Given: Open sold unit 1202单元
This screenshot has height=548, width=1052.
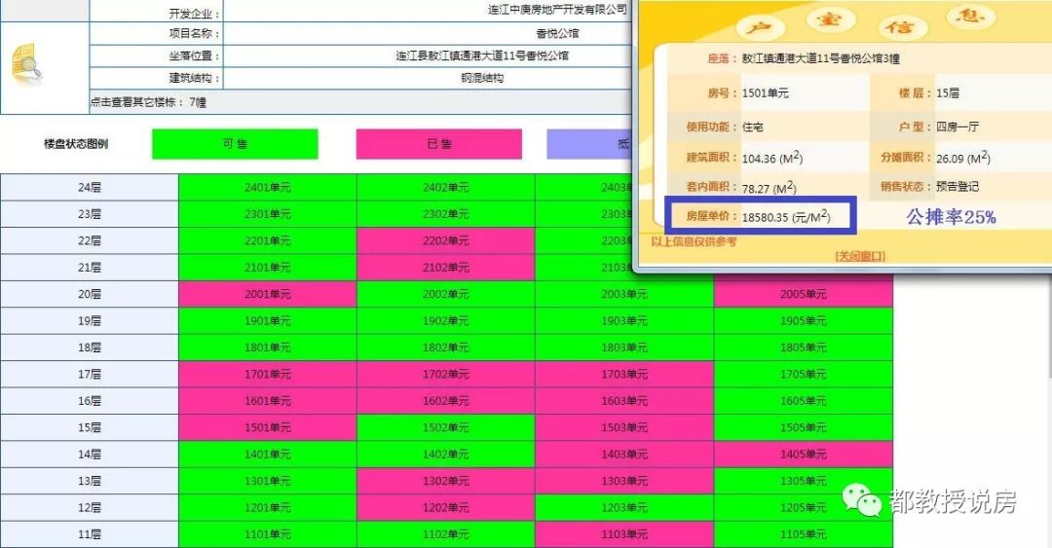Looking at the screenshot, I should 445,508.
